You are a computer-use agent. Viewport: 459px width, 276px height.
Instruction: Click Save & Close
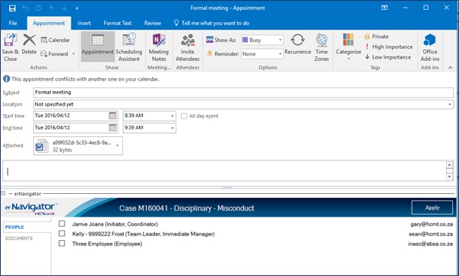(x=10, y=47)
